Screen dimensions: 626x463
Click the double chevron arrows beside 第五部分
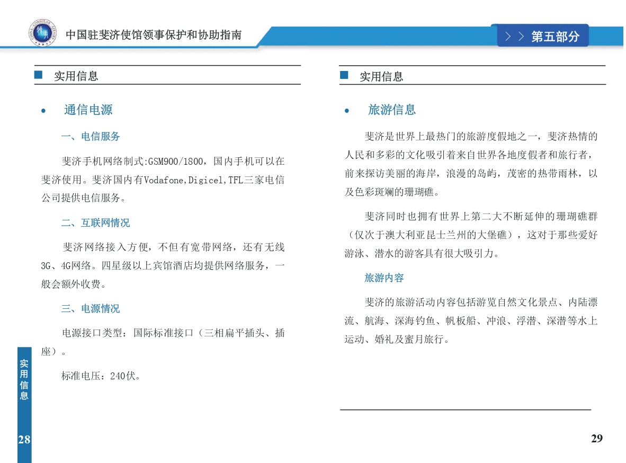[x=514, y=37]
